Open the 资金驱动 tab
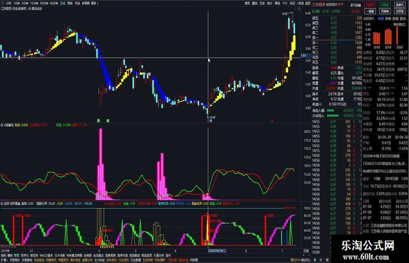Screen dimensions: 409x263 [39, 260]
